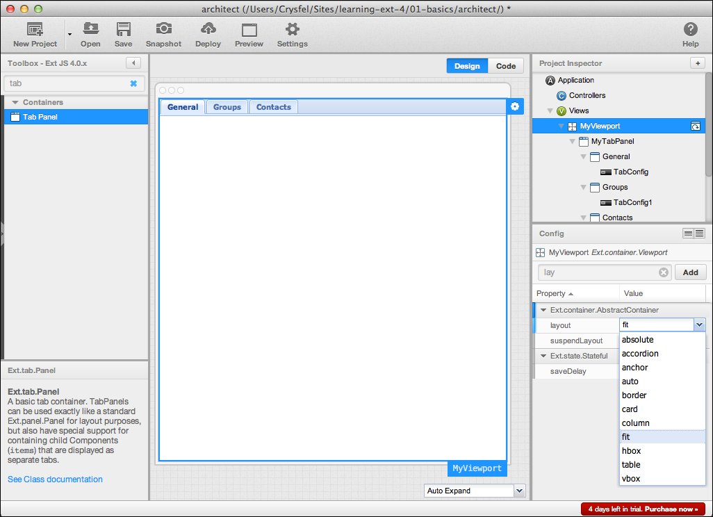This screenshot has height=517, width=713.
Task: Clear the config filter with the round X
Action: (x=664, y=272)
